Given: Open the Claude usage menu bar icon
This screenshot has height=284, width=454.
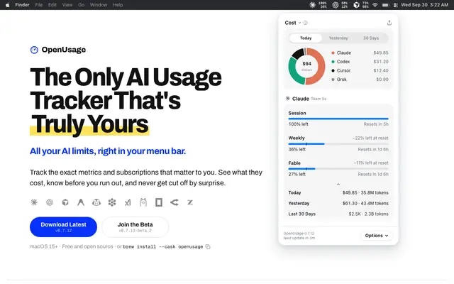Looking at the screenshot, I should (x=312, y=5).
